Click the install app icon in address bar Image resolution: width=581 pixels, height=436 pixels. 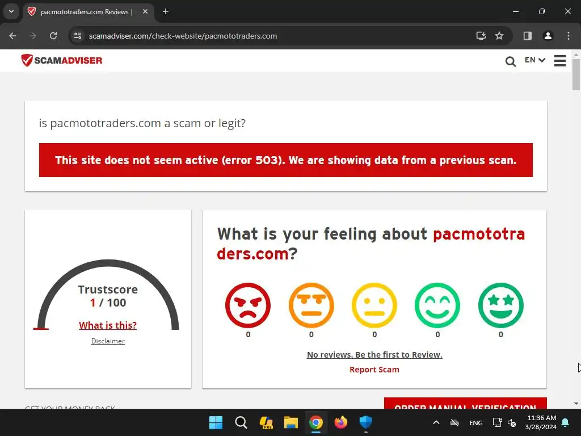coord(481,36)
